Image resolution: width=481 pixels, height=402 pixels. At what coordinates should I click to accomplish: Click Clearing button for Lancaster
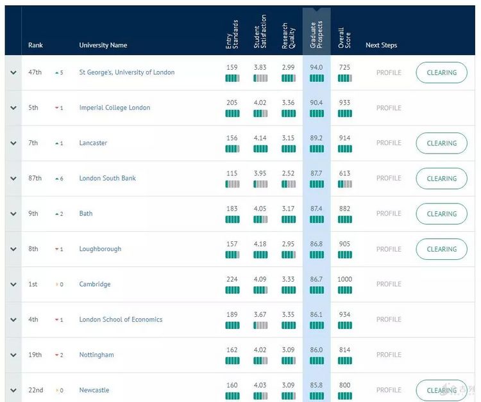pos(441,143)
